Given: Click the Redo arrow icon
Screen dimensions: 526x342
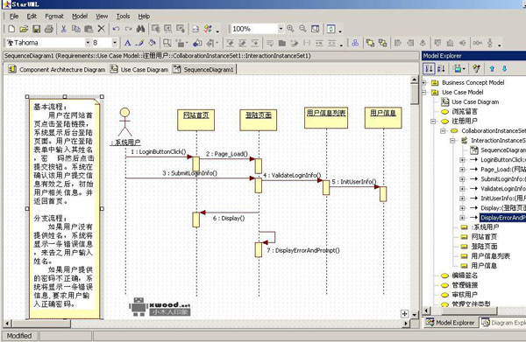Looking at the screenshot, I should coord(128,29).
